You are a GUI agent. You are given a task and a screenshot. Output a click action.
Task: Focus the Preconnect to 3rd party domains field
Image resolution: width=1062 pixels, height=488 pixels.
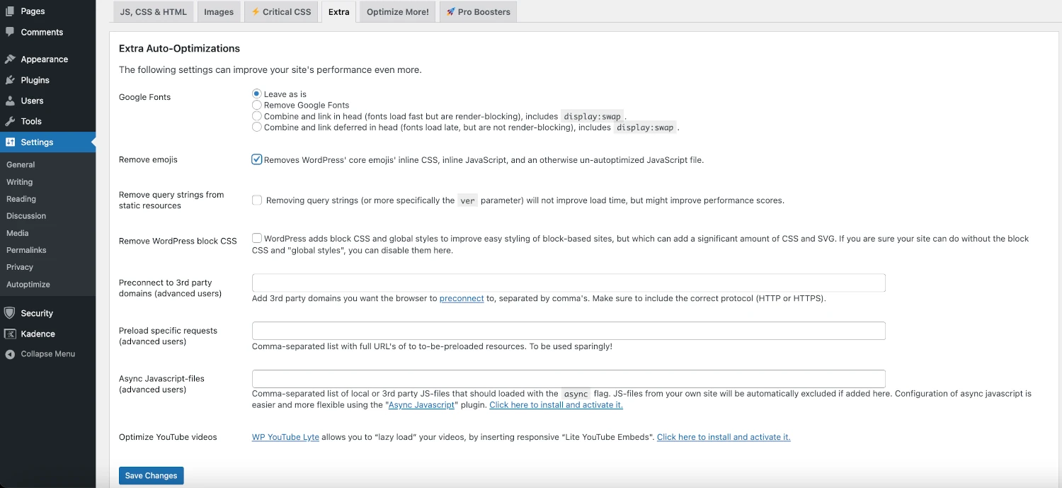(x=569, y=283)
